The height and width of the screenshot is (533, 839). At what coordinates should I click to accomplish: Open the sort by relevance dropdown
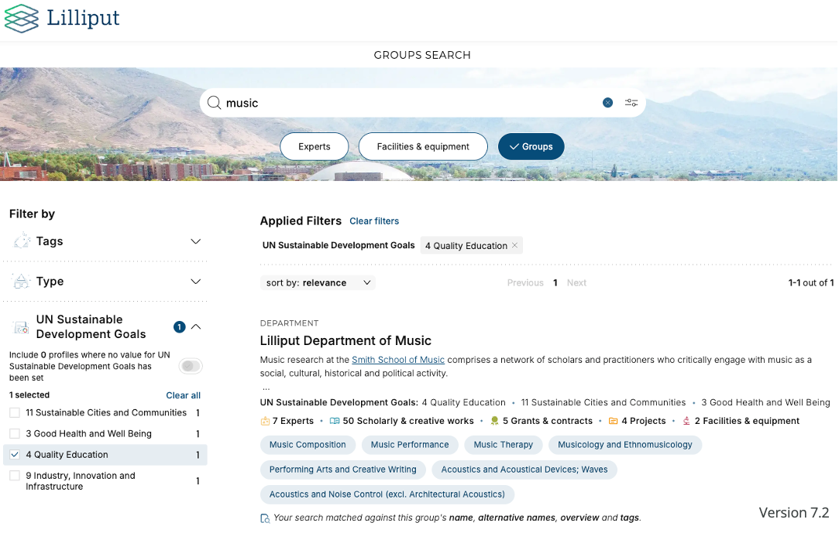(318, 283)
